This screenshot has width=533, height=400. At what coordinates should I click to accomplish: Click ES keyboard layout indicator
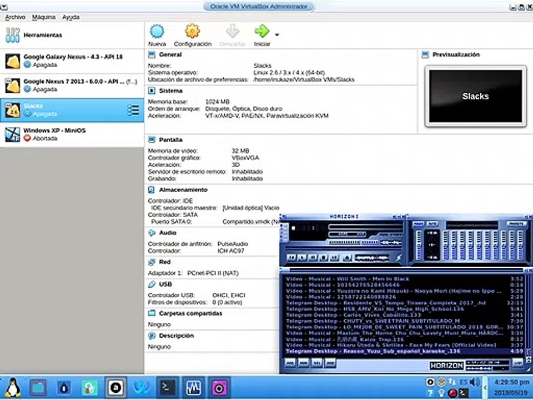463,382
